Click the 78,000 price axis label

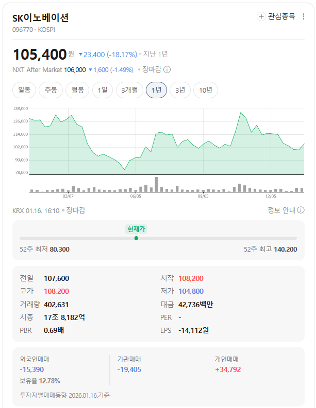coord(21,172)
